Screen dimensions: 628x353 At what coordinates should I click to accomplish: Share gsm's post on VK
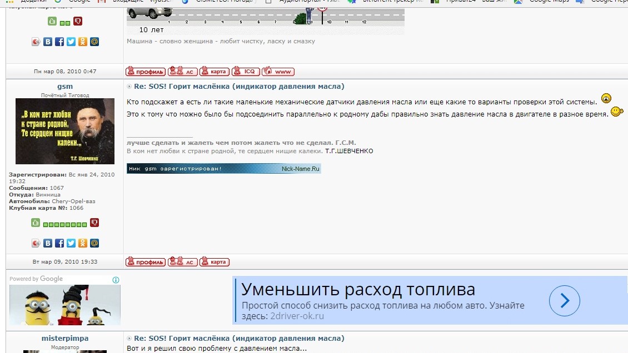point(48,243)
